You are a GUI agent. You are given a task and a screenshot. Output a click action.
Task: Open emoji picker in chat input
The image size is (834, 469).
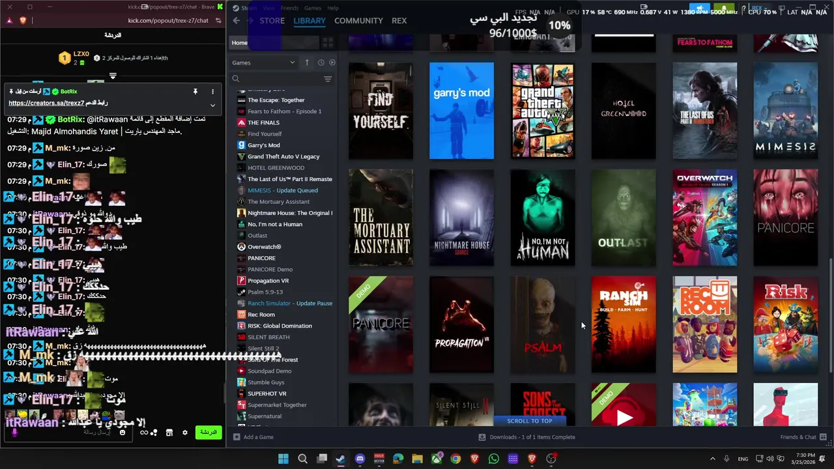pyautogui.click(x=122, y=433)
